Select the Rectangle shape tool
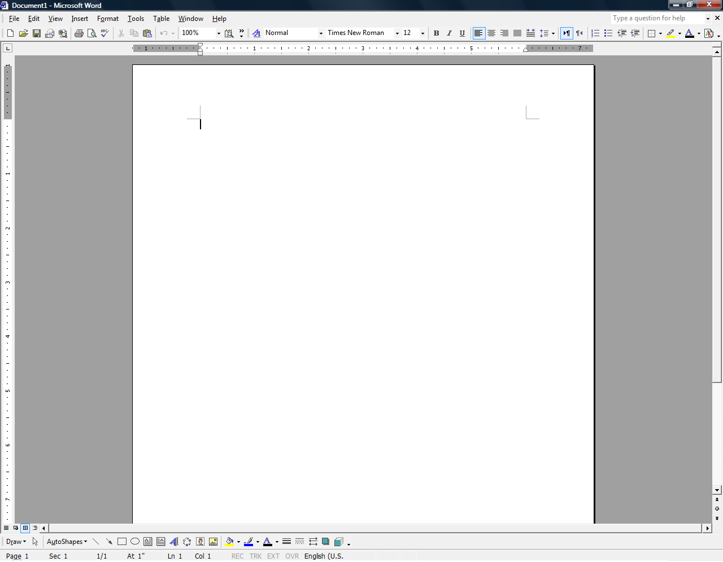The image size is (723, 562). coord(121,542)
